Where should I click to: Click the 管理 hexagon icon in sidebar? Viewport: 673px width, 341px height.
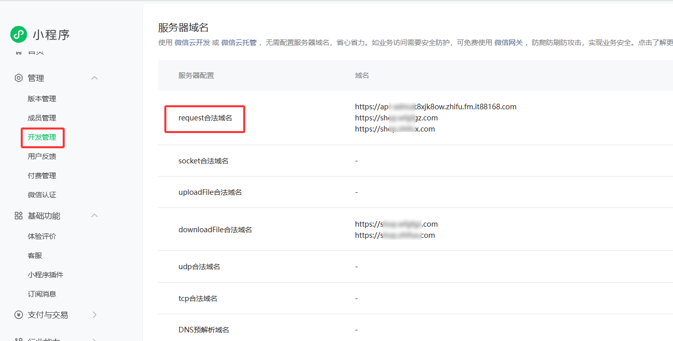[x=19, y=78]
